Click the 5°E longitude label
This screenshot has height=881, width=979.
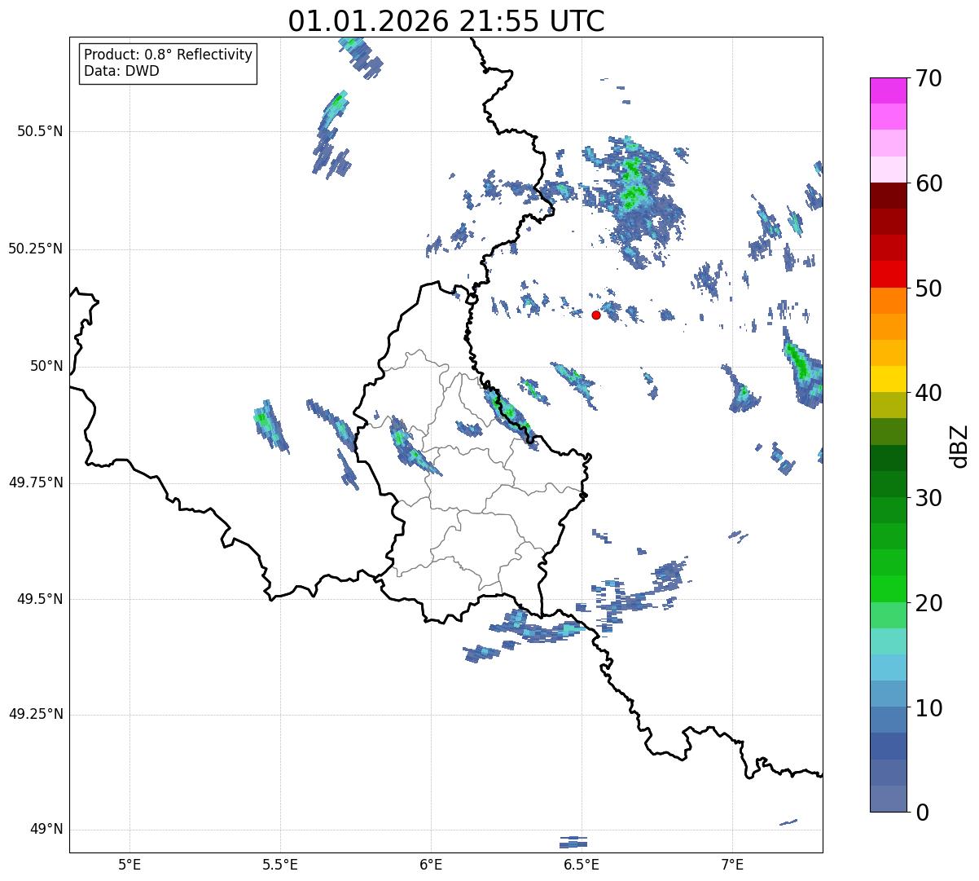pyautogui.click(x=130, y=864)
